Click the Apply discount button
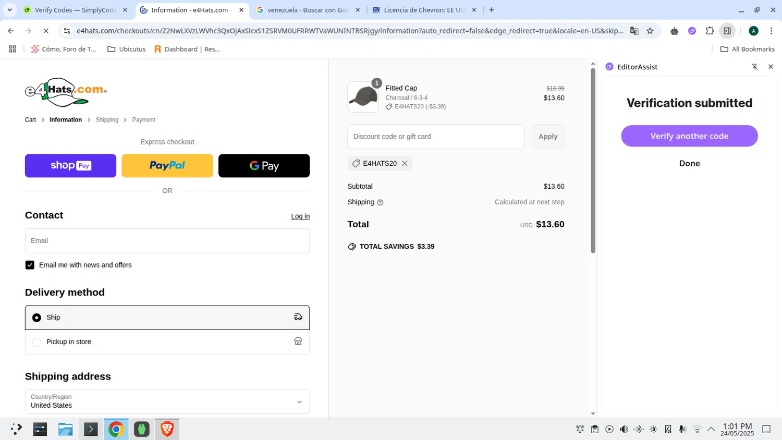 (x=548, y=137)
